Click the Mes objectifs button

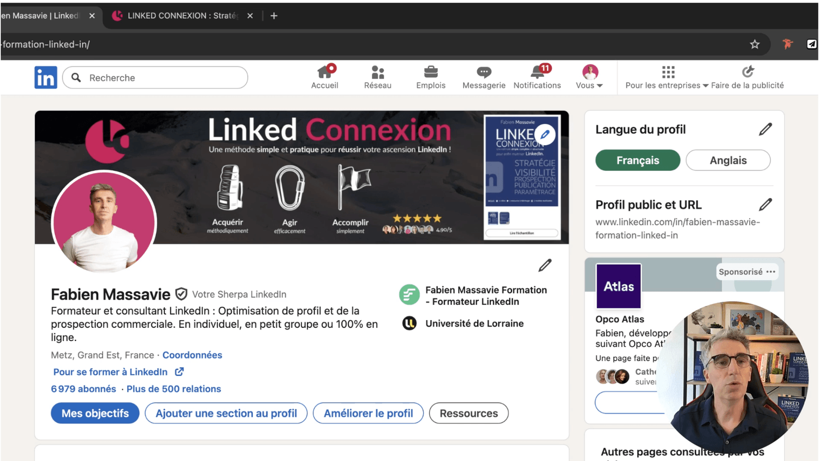pos(95,413)
